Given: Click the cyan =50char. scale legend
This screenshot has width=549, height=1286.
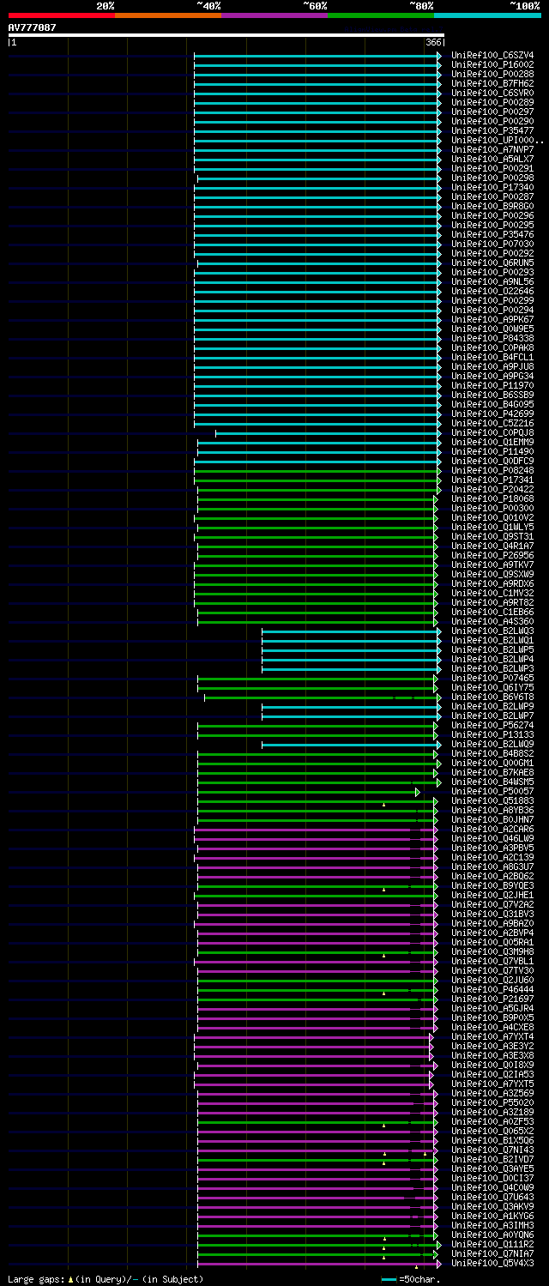Looking at the screenshot, I should tap(411, 1279).
